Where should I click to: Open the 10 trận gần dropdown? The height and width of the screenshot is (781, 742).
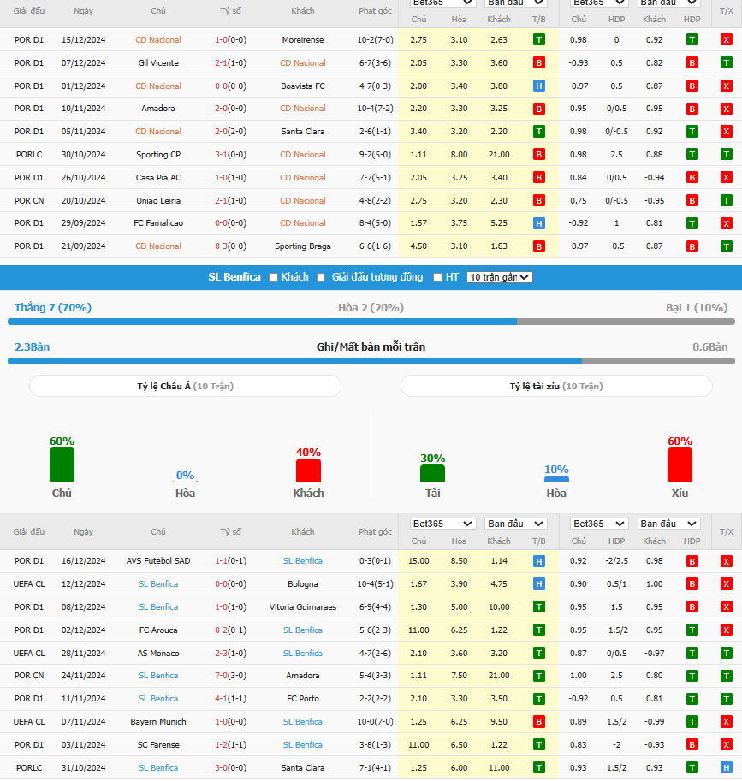coord(499,277)
